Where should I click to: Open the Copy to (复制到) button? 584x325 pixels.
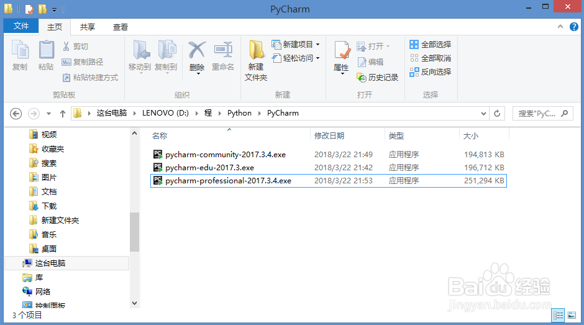pos(166,56)
